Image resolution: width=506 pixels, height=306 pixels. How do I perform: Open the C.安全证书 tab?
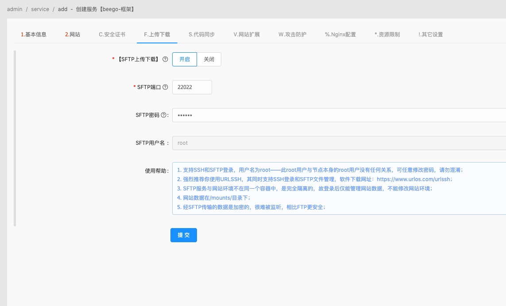(x=112, y=35)
